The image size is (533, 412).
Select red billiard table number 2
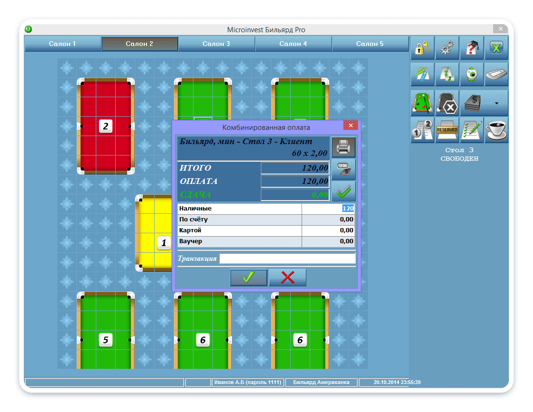click(x=105, y=126)
